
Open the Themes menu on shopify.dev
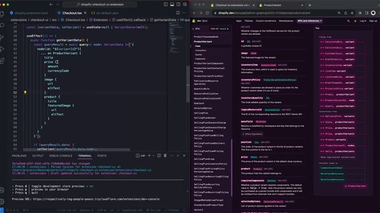click(x=248, y=21)
